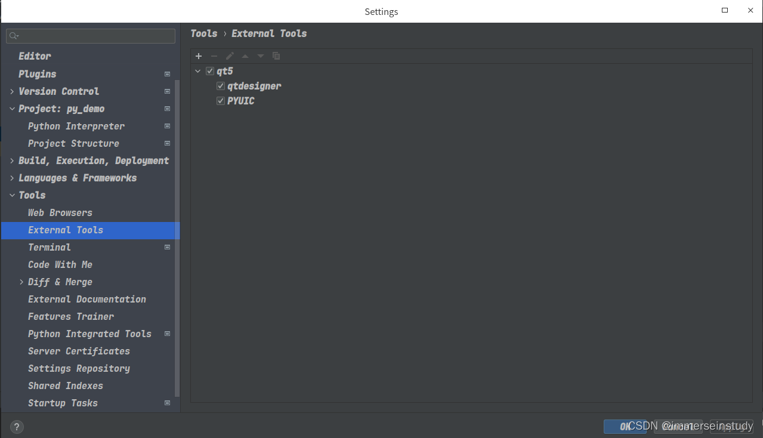
Task: Select the qt5 group row
Action: coord(225,71)
